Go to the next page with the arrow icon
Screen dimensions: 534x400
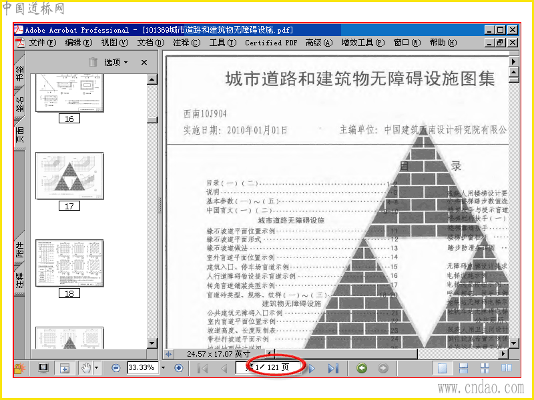tap(312, 369)
